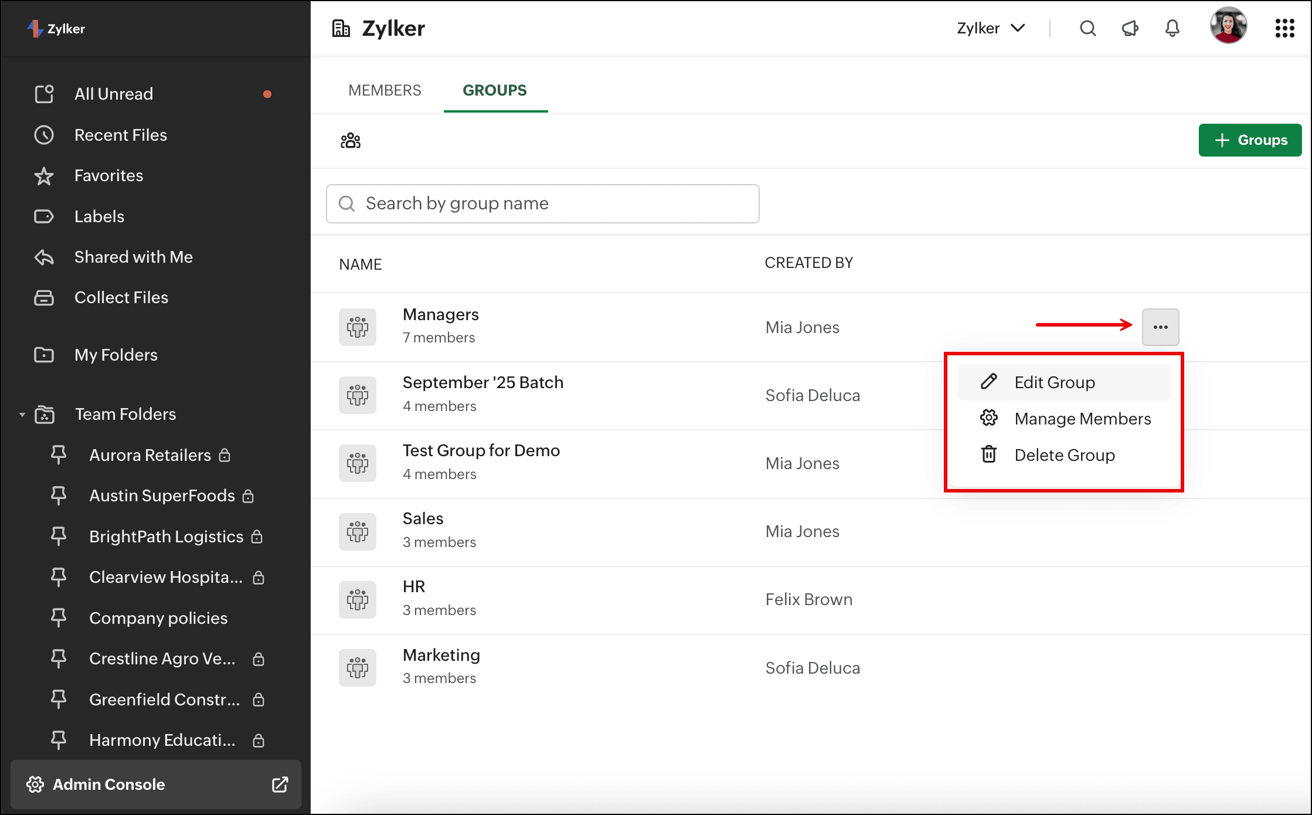The width and height of the screenshot is (1312, 815).
Task: Open the announcements megaphone icon
Action: point(1130,28)
